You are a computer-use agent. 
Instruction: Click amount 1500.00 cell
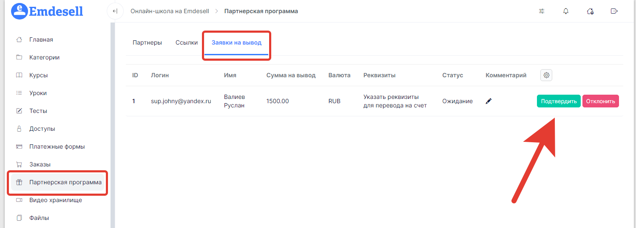pyautogui.click(x=278, y=101)
